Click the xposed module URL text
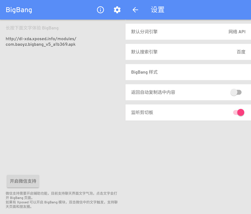This screenshot has width=251, height=214. (41, 42)
